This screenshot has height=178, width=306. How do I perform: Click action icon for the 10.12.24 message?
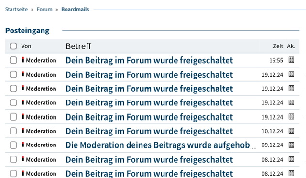[x=291, y=131]
